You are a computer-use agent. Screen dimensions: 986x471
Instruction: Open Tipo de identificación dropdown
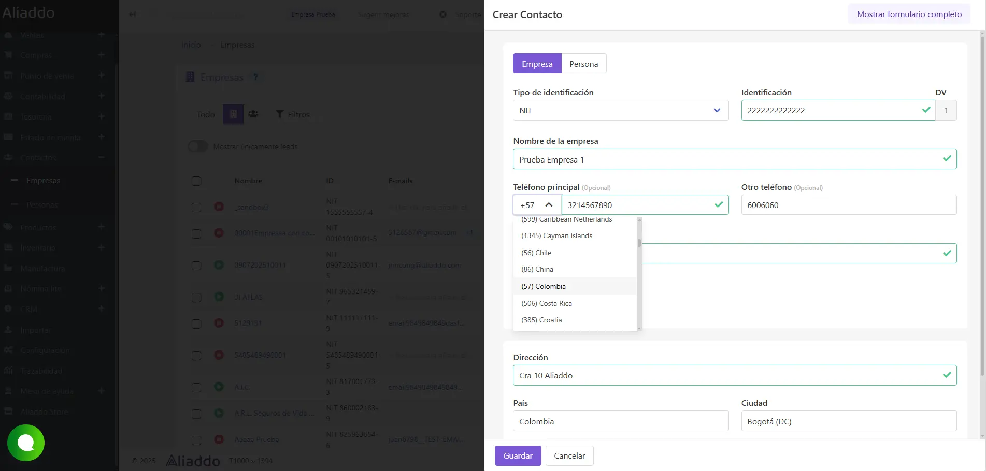pos(620,110)
